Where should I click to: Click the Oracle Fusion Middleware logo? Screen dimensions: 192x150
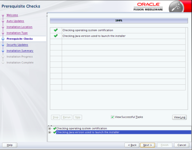(x=148, y=7)
